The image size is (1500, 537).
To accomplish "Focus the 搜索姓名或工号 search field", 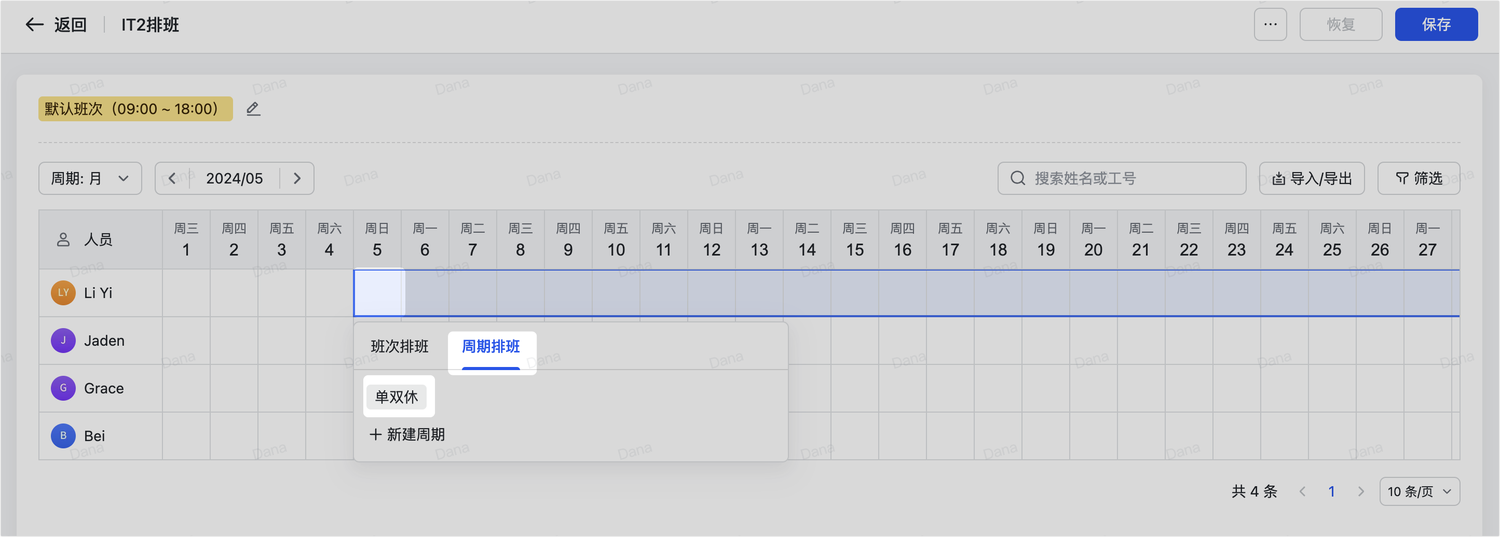I will pos(1122,178).
